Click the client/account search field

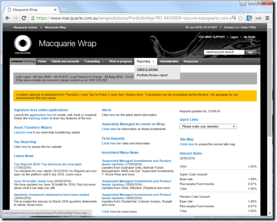[224, 52]
